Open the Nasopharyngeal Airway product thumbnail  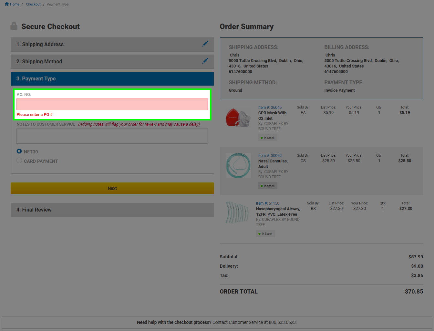tap(237, 212)
